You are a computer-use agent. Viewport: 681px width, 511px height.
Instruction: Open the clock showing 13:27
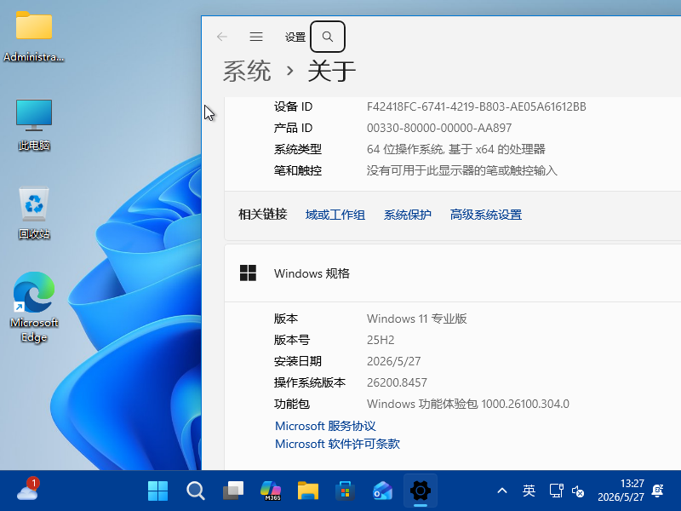click(x=621, y=491)
